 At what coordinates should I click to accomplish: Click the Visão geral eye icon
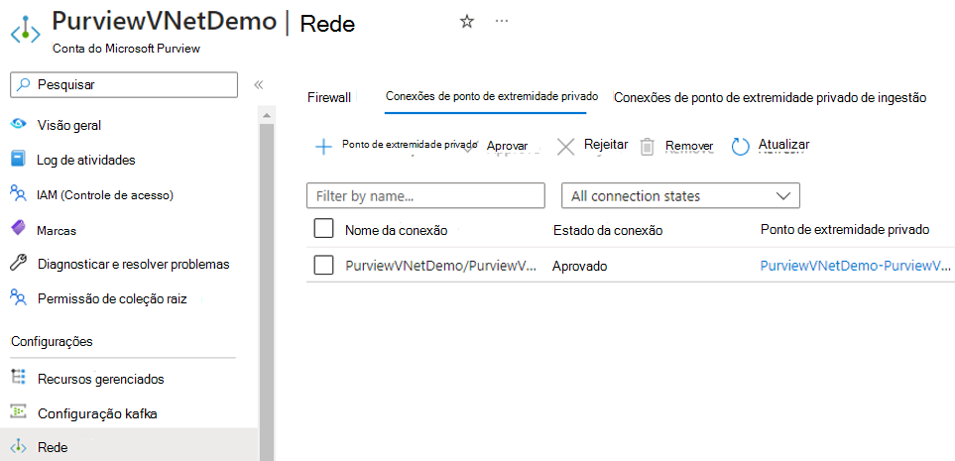click(18, 125)
